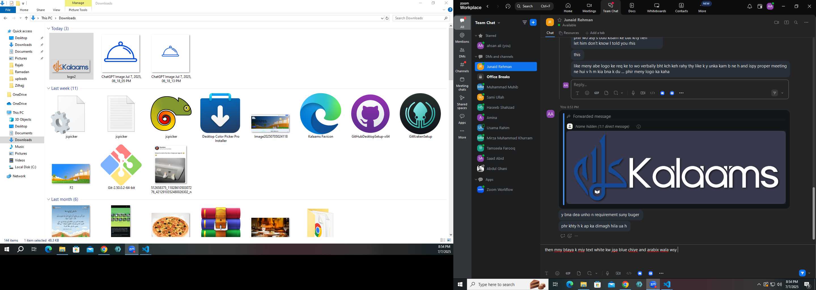The height and width of the screenshot is (290, 816).
Task: Open send options arrow beside blue send button
Action: coord(809,273)
